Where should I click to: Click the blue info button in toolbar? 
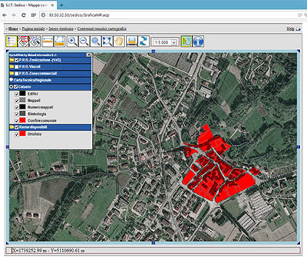point(198,42)
